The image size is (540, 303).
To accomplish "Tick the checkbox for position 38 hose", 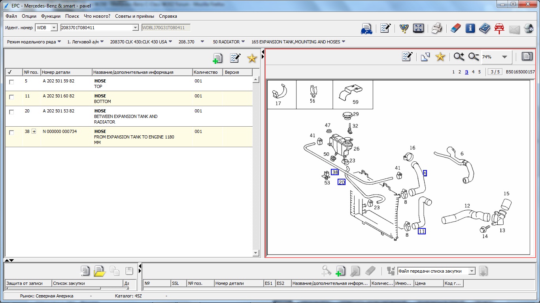I will click(x=11, y=133).
